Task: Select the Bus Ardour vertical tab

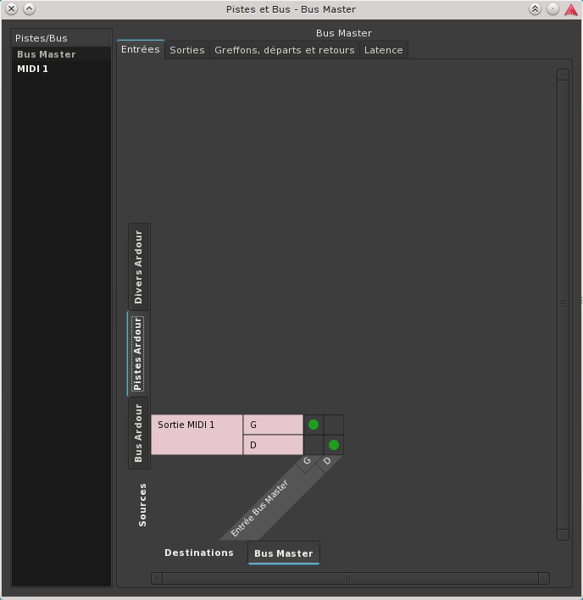Action: point(138,433)
